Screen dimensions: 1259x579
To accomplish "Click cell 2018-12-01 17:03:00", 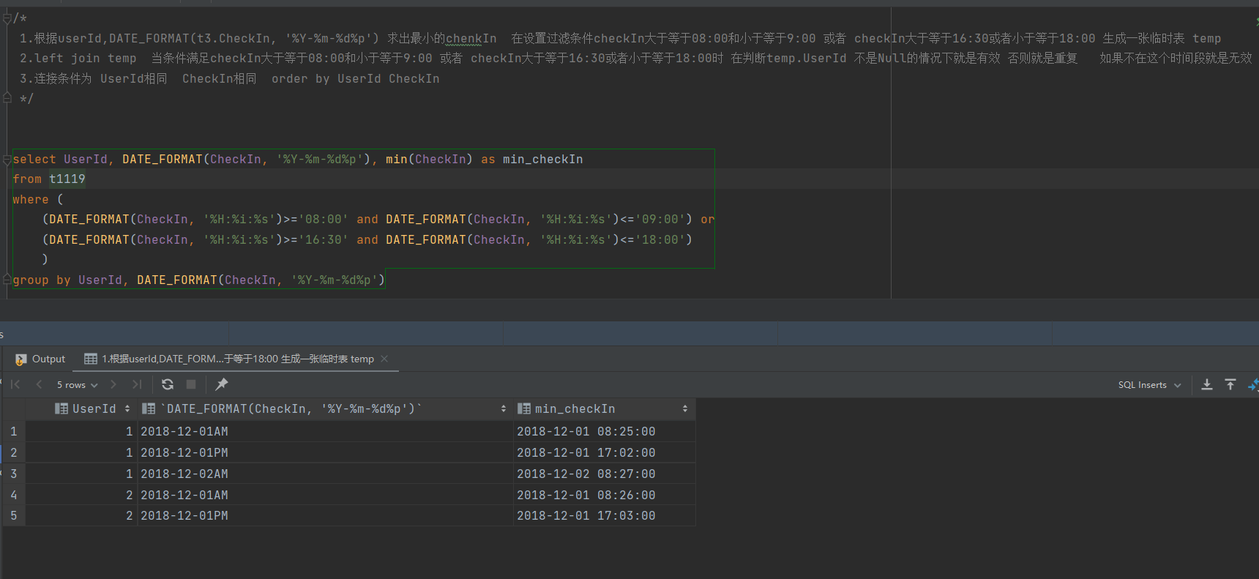I will coord(604,515).
